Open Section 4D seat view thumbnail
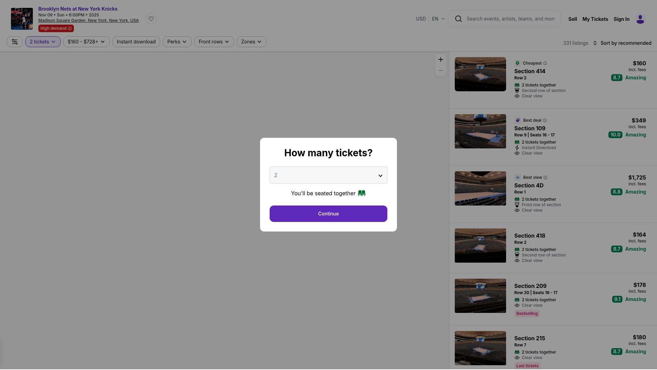This screenshot has height=370, width=657. click(480, 188)
